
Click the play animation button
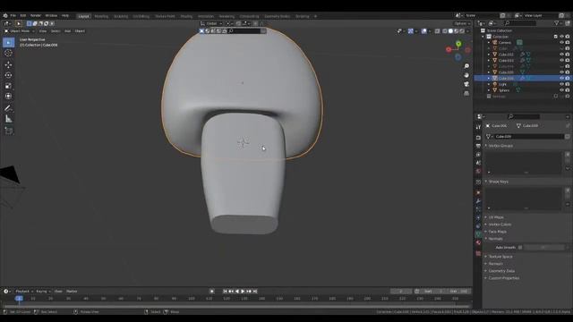pyautogui.click(x=243, y=292)
